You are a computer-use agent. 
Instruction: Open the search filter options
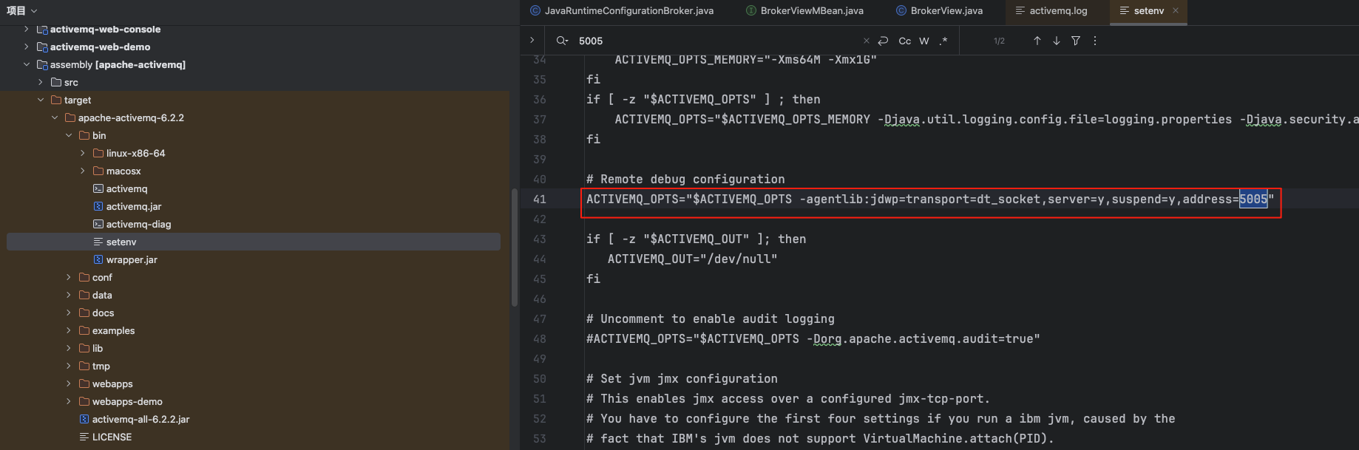pos(1076,41)
